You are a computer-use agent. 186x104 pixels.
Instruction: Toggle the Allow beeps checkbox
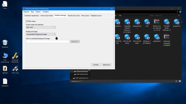pyautogui.click(x=27, y=21)
